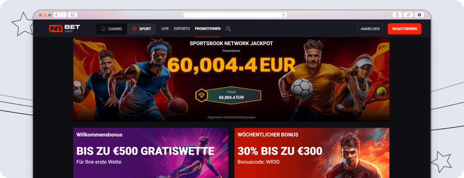Click the Anmelden button

pos(370,29)
